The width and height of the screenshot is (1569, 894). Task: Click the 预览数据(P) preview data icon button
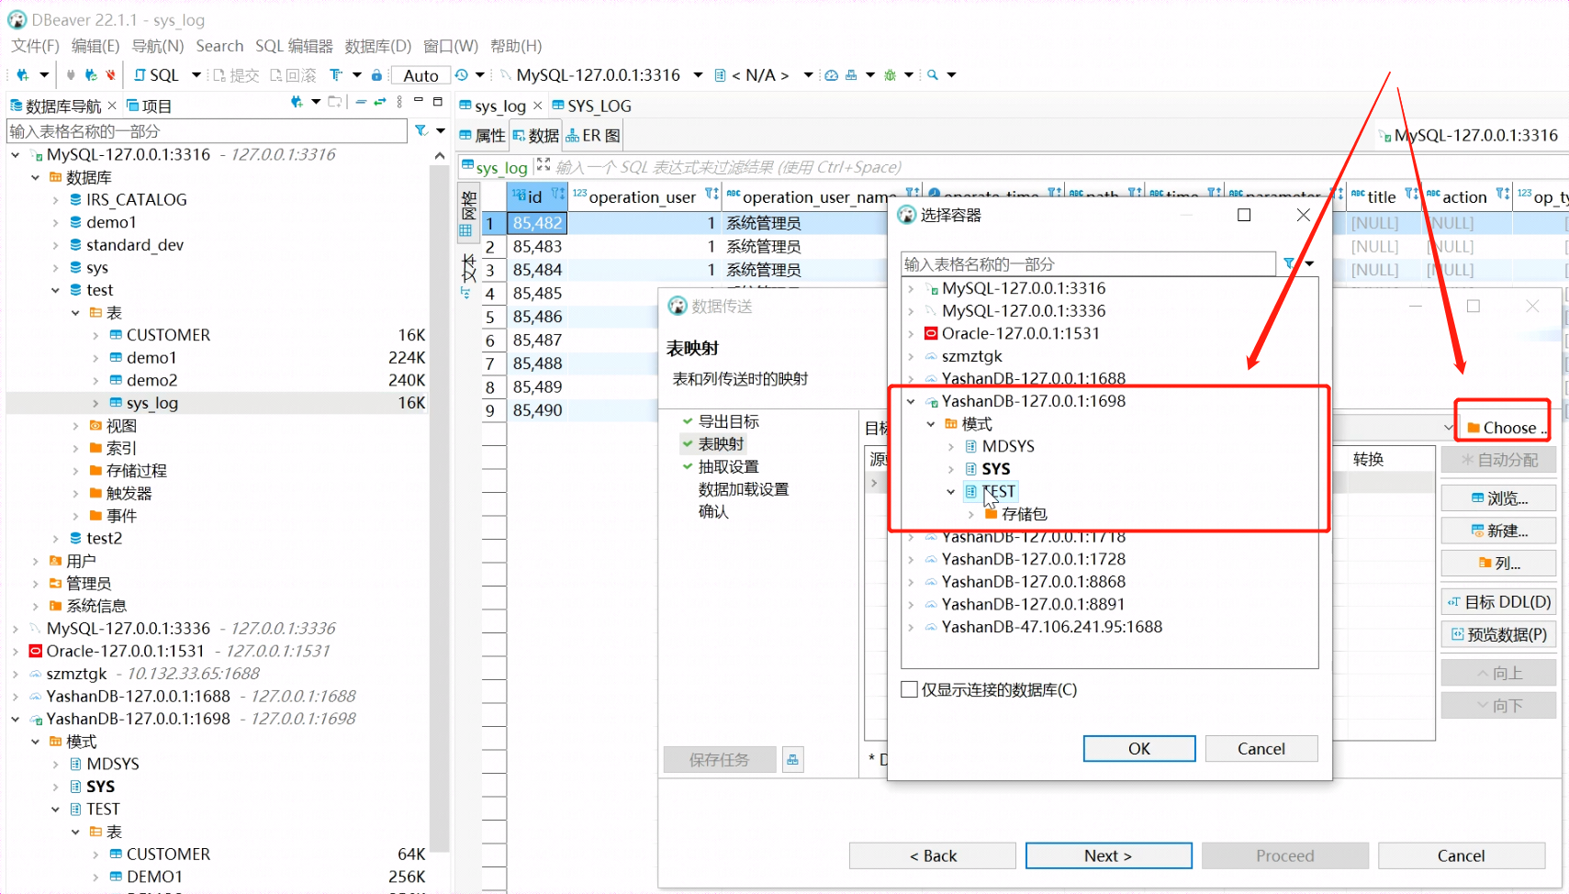point(1497,634)
